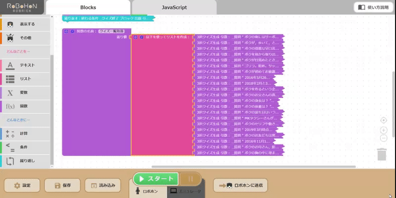Select the quiz block starting ボクの体にはサーボ
The height and width of the screenshot is (198, 396).
click(239, 37)
